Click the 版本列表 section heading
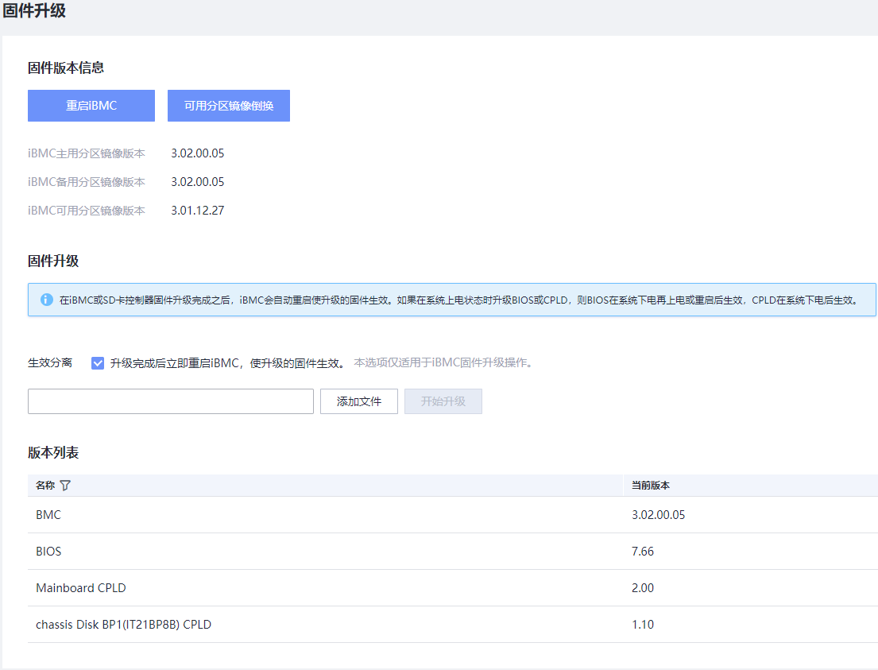Image resolution: width=878 pixels, height=670 pixels. pos(53,453)
